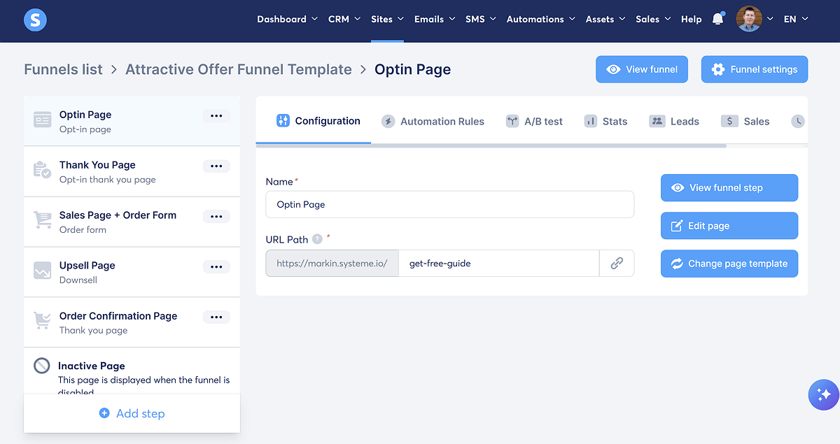Open the Help link

pyautogui.click(x=691, y=19)
